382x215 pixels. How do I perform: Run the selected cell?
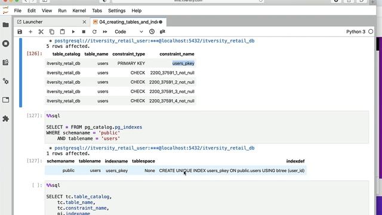73,32
